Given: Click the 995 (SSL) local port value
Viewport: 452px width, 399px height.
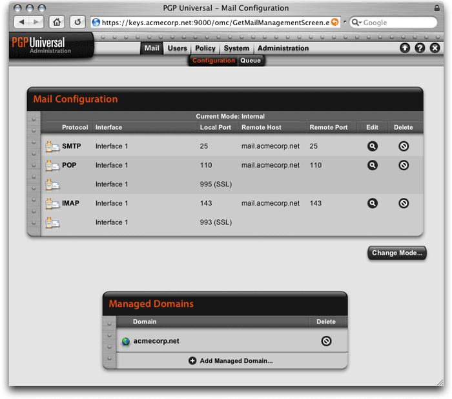Looking at the screenshot, I should coord(216,184).
